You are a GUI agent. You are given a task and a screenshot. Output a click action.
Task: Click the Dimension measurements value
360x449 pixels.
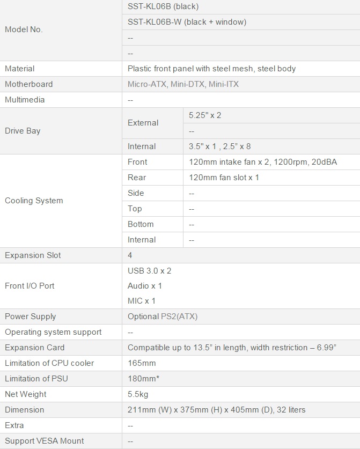coord(216,410)
